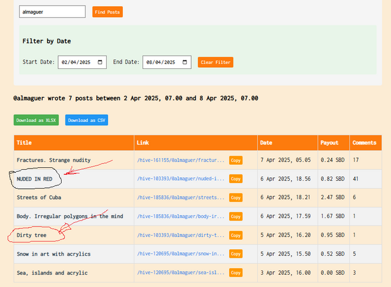Click payout value 0.82 SBD

pos(332,179)
